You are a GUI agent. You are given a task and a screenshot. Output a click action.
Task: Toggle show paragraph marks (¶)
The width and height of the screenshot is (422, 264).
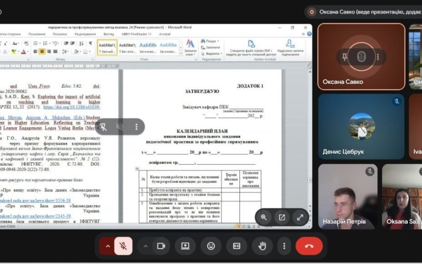(91, 43)
